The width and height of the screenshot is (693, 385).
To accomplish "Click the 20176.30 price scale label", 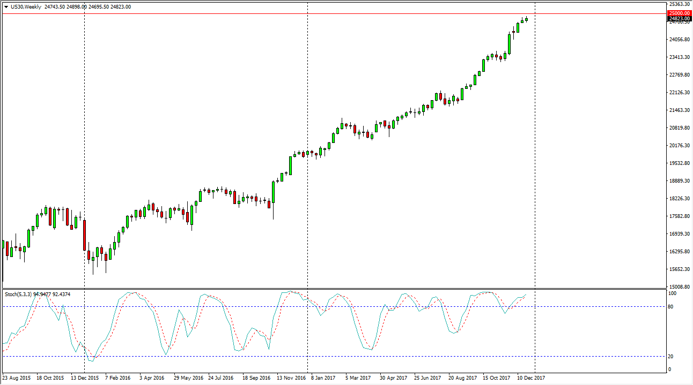I will 679,146.
